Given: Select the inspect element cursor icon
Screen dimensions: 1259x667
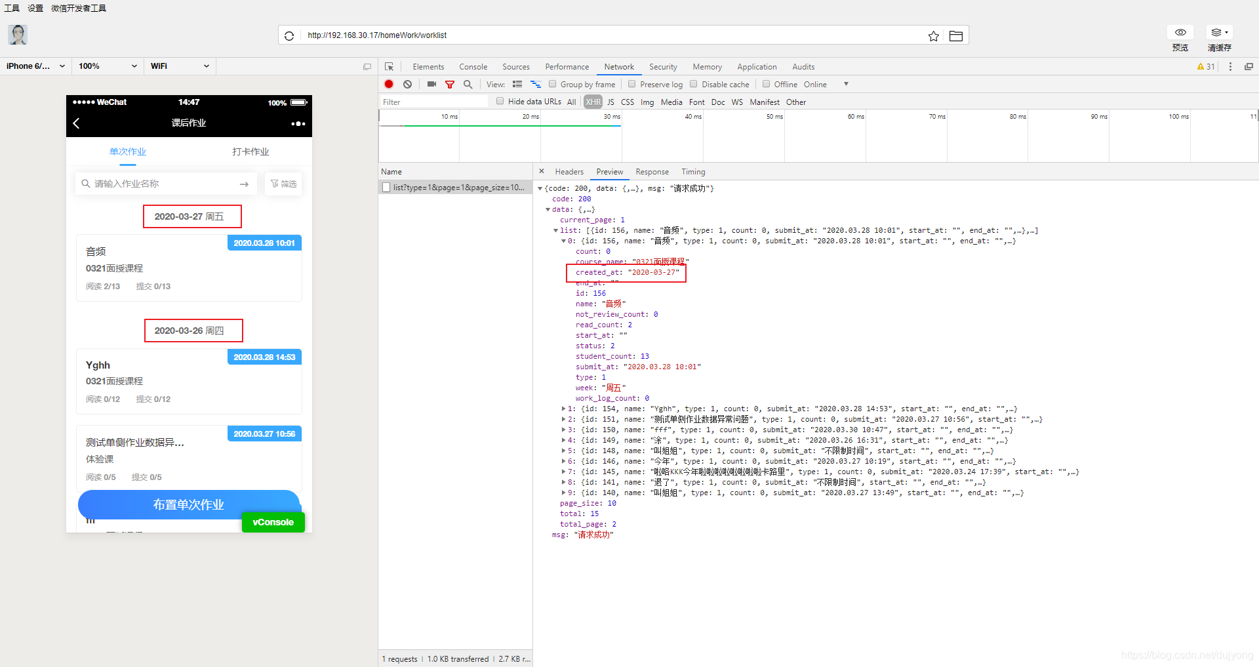Looking at the screenshot, I should point(389,67).
